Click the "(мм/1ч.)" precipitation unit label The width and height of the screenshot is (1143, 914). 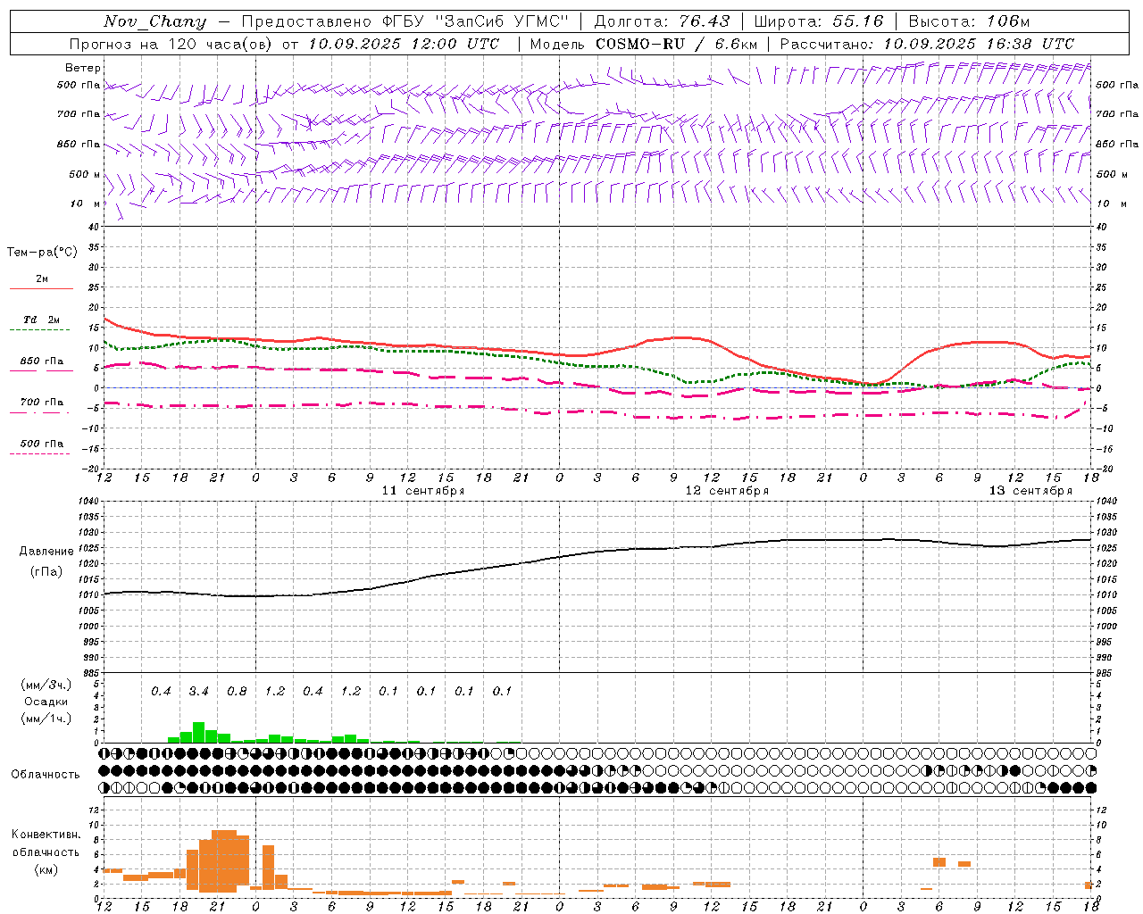(x=46, y=718)
